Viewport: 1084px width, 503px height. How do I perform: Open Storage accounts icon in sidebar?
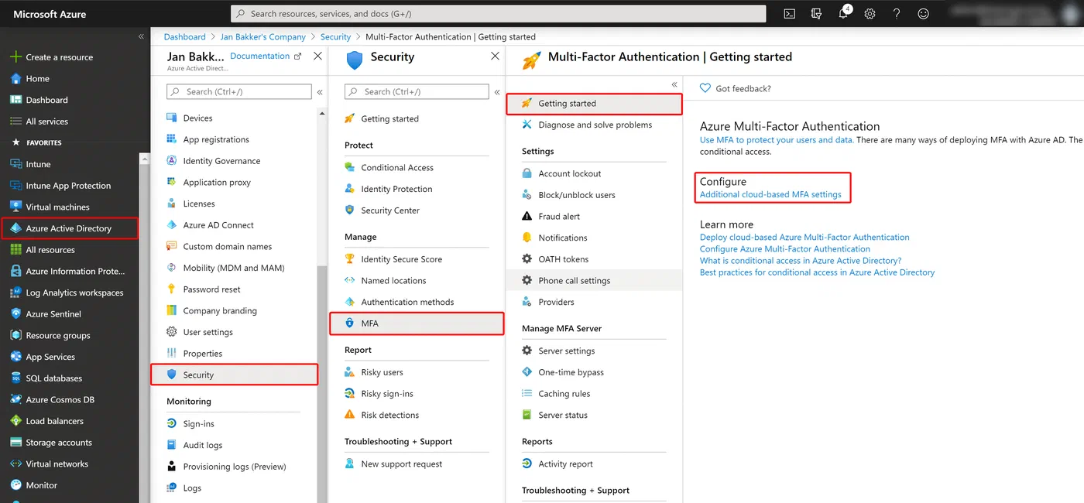point(15,443)
